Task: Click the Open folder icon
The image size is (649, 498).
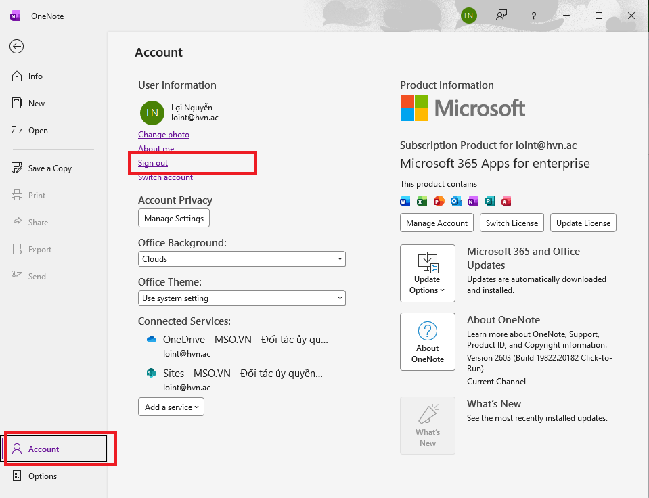Action: click(x=17, y=130)
